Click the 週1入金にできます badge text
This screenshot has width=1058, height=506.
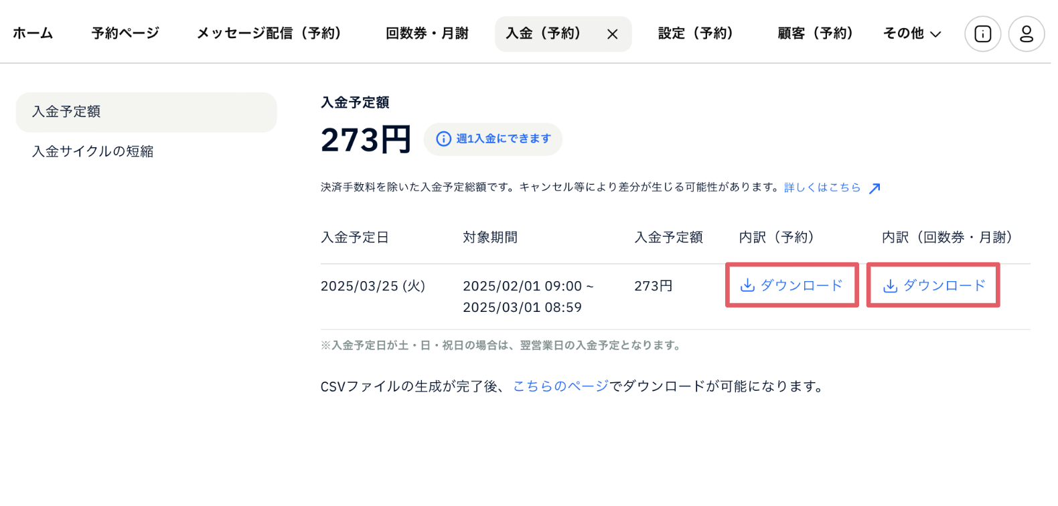pyautogui.click(x=504, y=139)
